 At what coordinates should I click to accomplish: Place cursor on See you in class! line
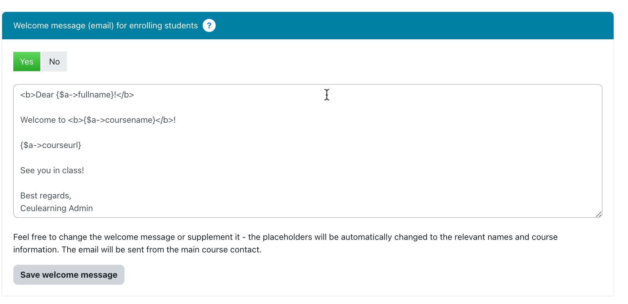coord(52,170)
